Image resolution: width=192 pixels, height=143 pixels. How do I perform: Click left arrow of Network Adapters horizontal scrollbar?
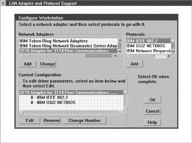[x=21, y=56]
